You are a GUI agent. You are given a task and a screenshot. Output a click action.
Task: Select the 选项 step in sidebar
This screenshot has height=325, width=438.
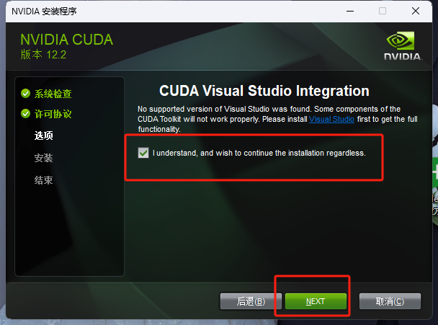(x=43, y=135)
